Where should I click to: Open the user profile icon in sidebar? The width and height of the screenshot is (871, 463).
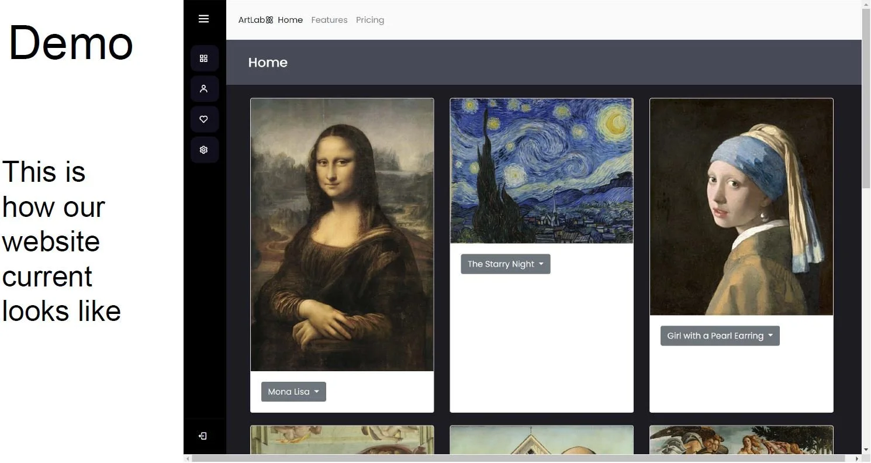pos(204,89)
